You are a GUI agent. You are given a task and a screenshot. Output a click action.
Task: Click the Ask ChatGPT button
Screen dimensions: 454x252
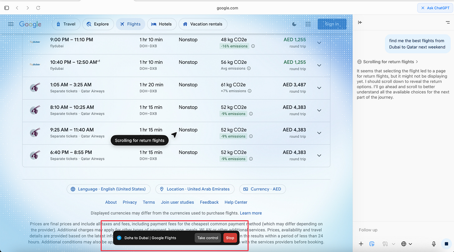click(x=435, y=8)
